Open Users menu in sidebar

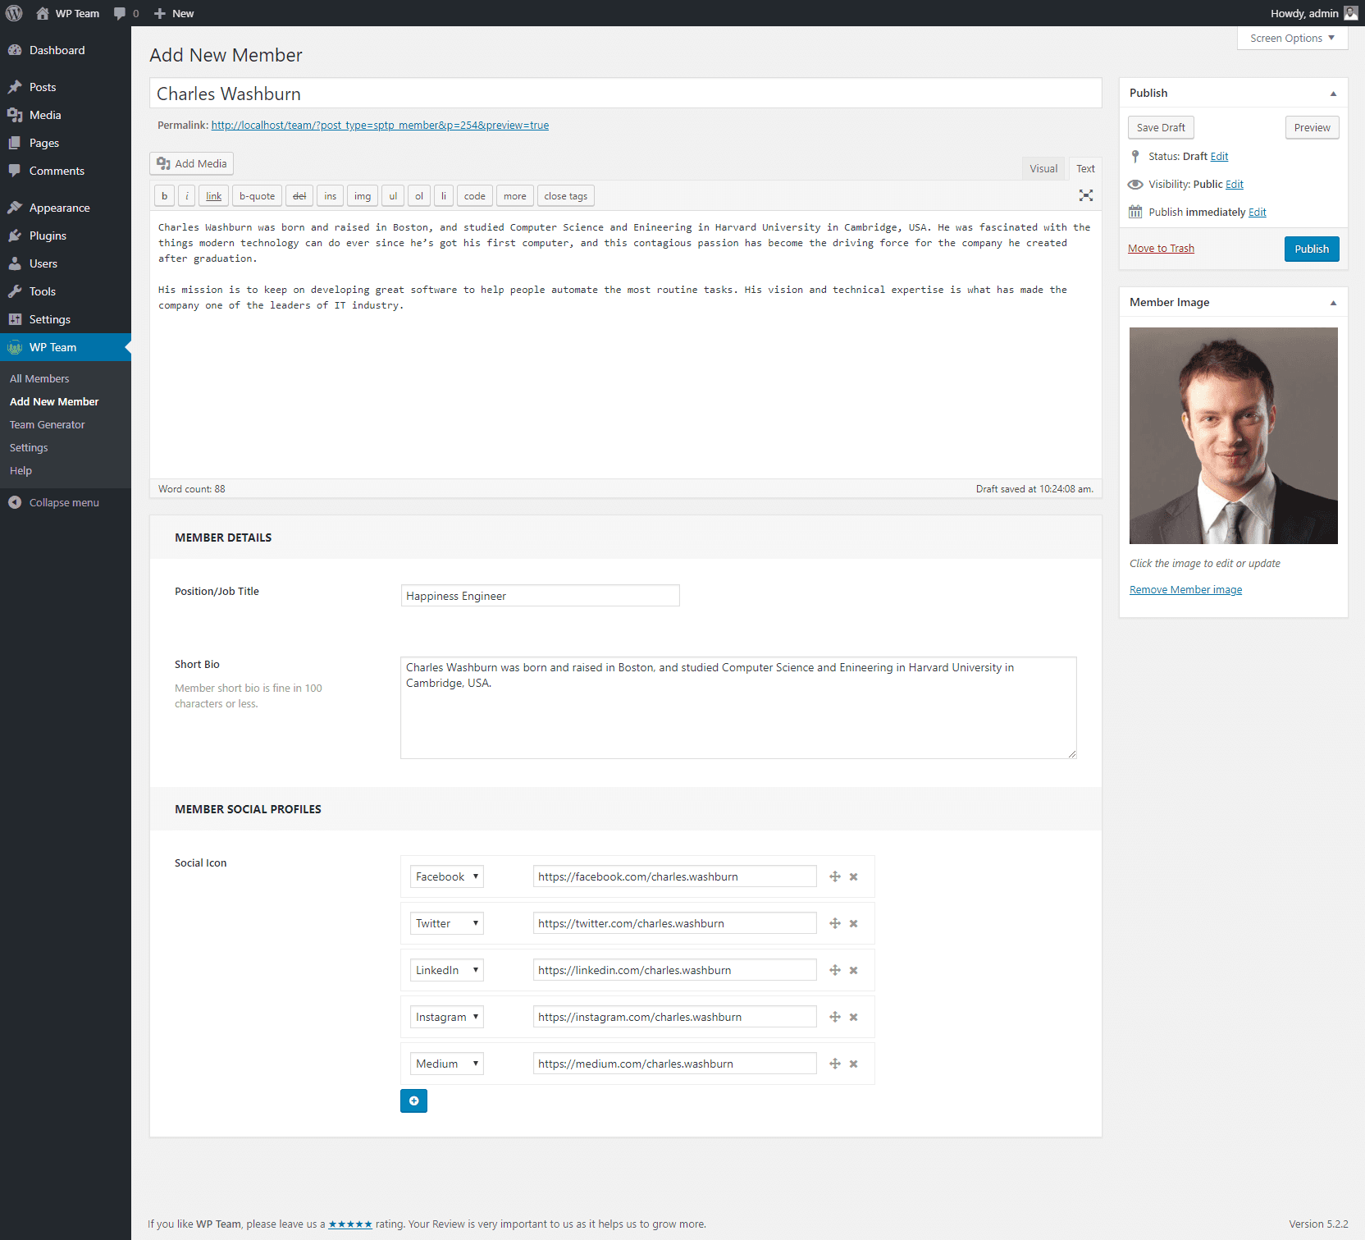[x=66, y=263]
